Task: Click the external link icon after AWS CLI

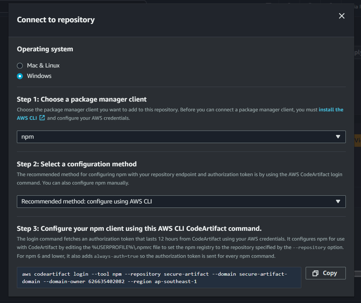Action: pos(42,118)
